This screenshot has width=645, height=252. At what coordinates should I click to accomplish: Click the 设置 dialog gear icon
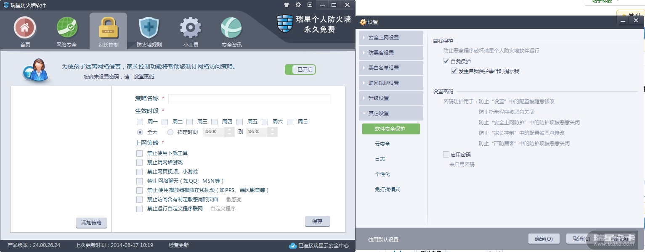click(363, 22)
